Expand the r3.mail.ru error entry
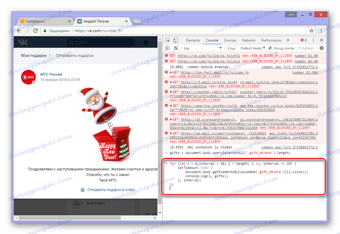The height and width of the screenshot is (234, 340). click(171, 82)
